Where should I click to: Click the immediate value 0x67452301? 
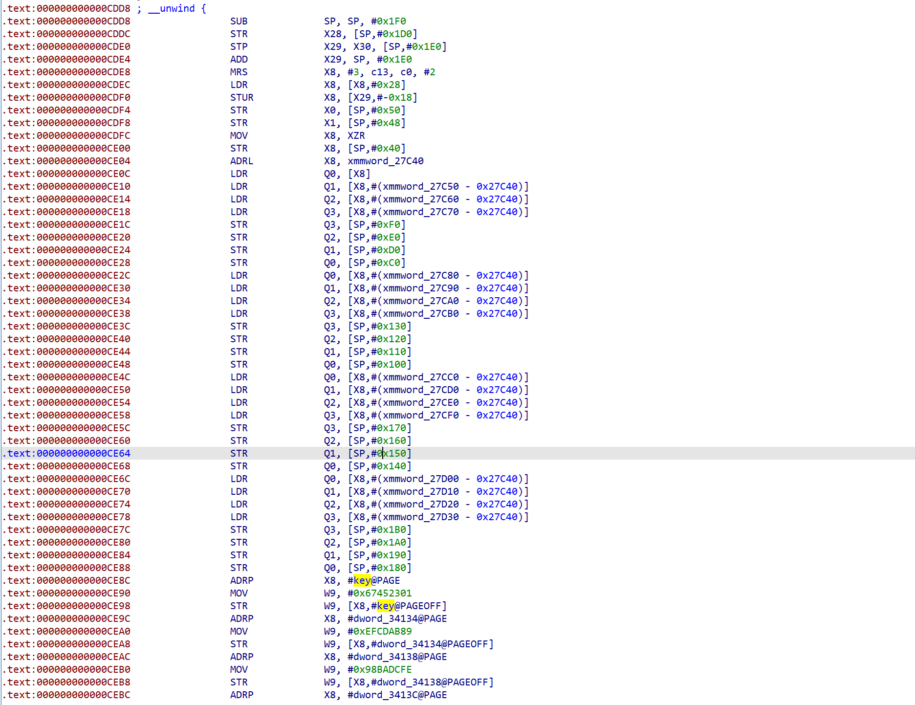coord(382,594)
